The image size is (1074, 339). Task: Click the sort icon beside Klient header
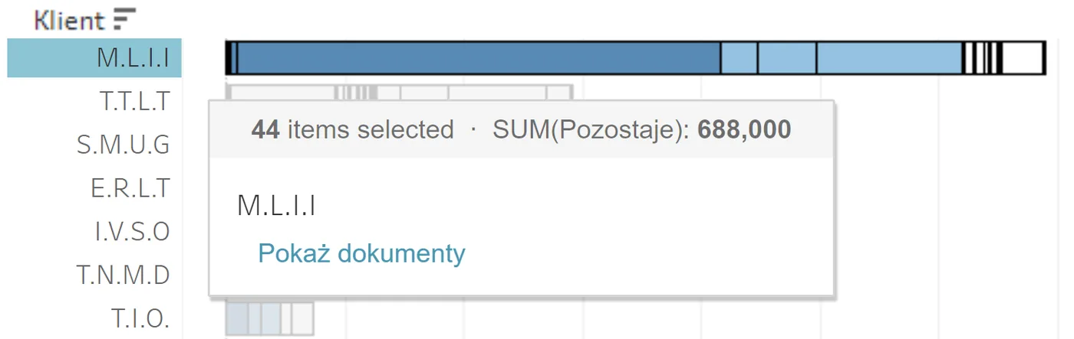point(124,18)
